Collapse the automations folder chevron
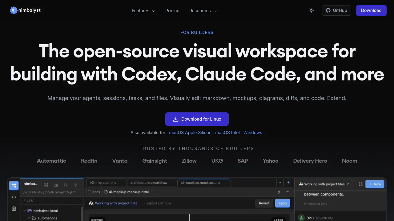Viewport: 394px width, 221px height. [29, 218]
